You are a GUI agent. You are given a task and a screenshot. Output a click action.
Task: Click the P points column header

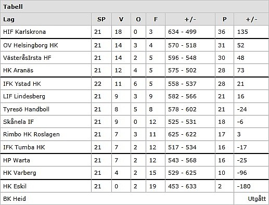point(225,19)
